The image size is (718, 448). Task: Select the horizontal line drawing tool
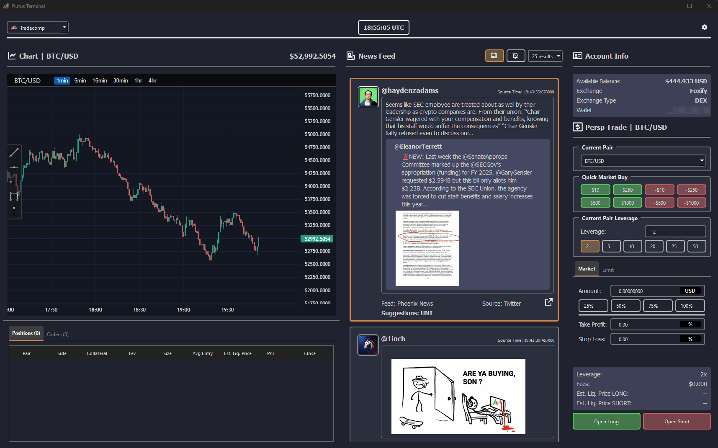point(14,167)
